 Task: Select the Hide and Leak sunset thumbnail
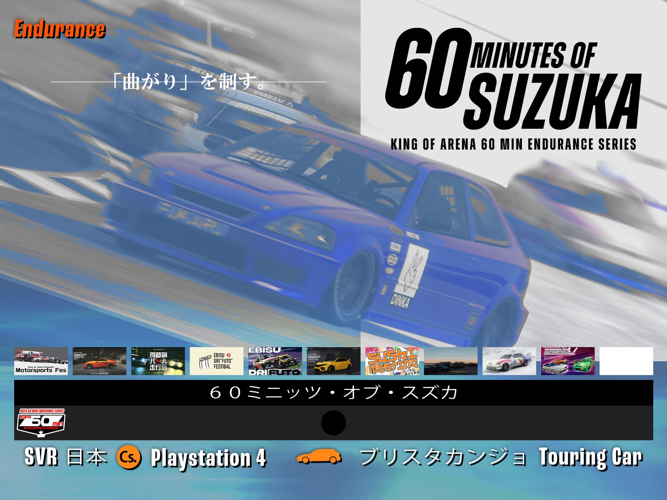click(451, 361)
